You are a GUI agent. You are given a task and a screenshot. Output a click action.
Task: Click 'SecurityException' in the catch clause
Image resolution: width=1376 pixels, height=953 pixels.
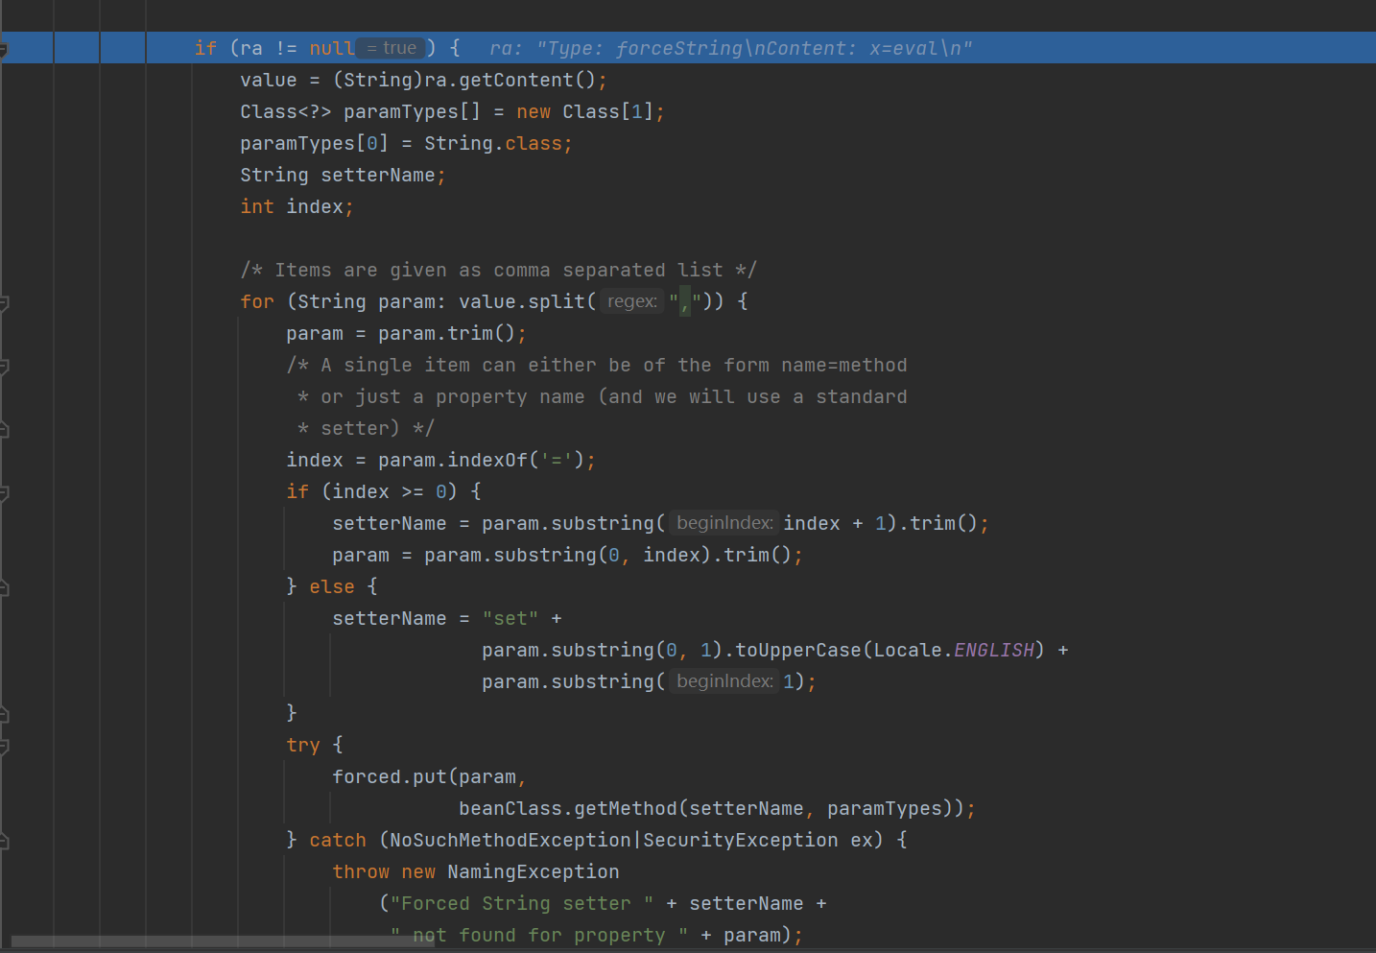tap(741, 840)
